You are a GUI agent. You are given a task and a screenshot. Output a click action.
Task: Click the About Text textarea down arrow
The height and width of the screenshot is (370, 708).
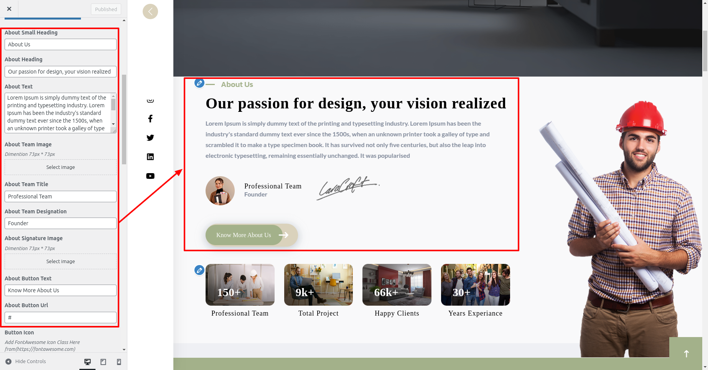[x=113, y=124]
